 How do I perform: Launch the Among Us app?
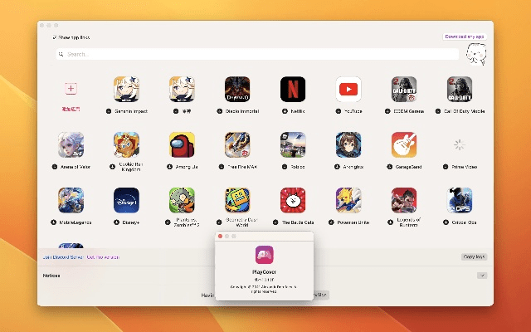182,144
